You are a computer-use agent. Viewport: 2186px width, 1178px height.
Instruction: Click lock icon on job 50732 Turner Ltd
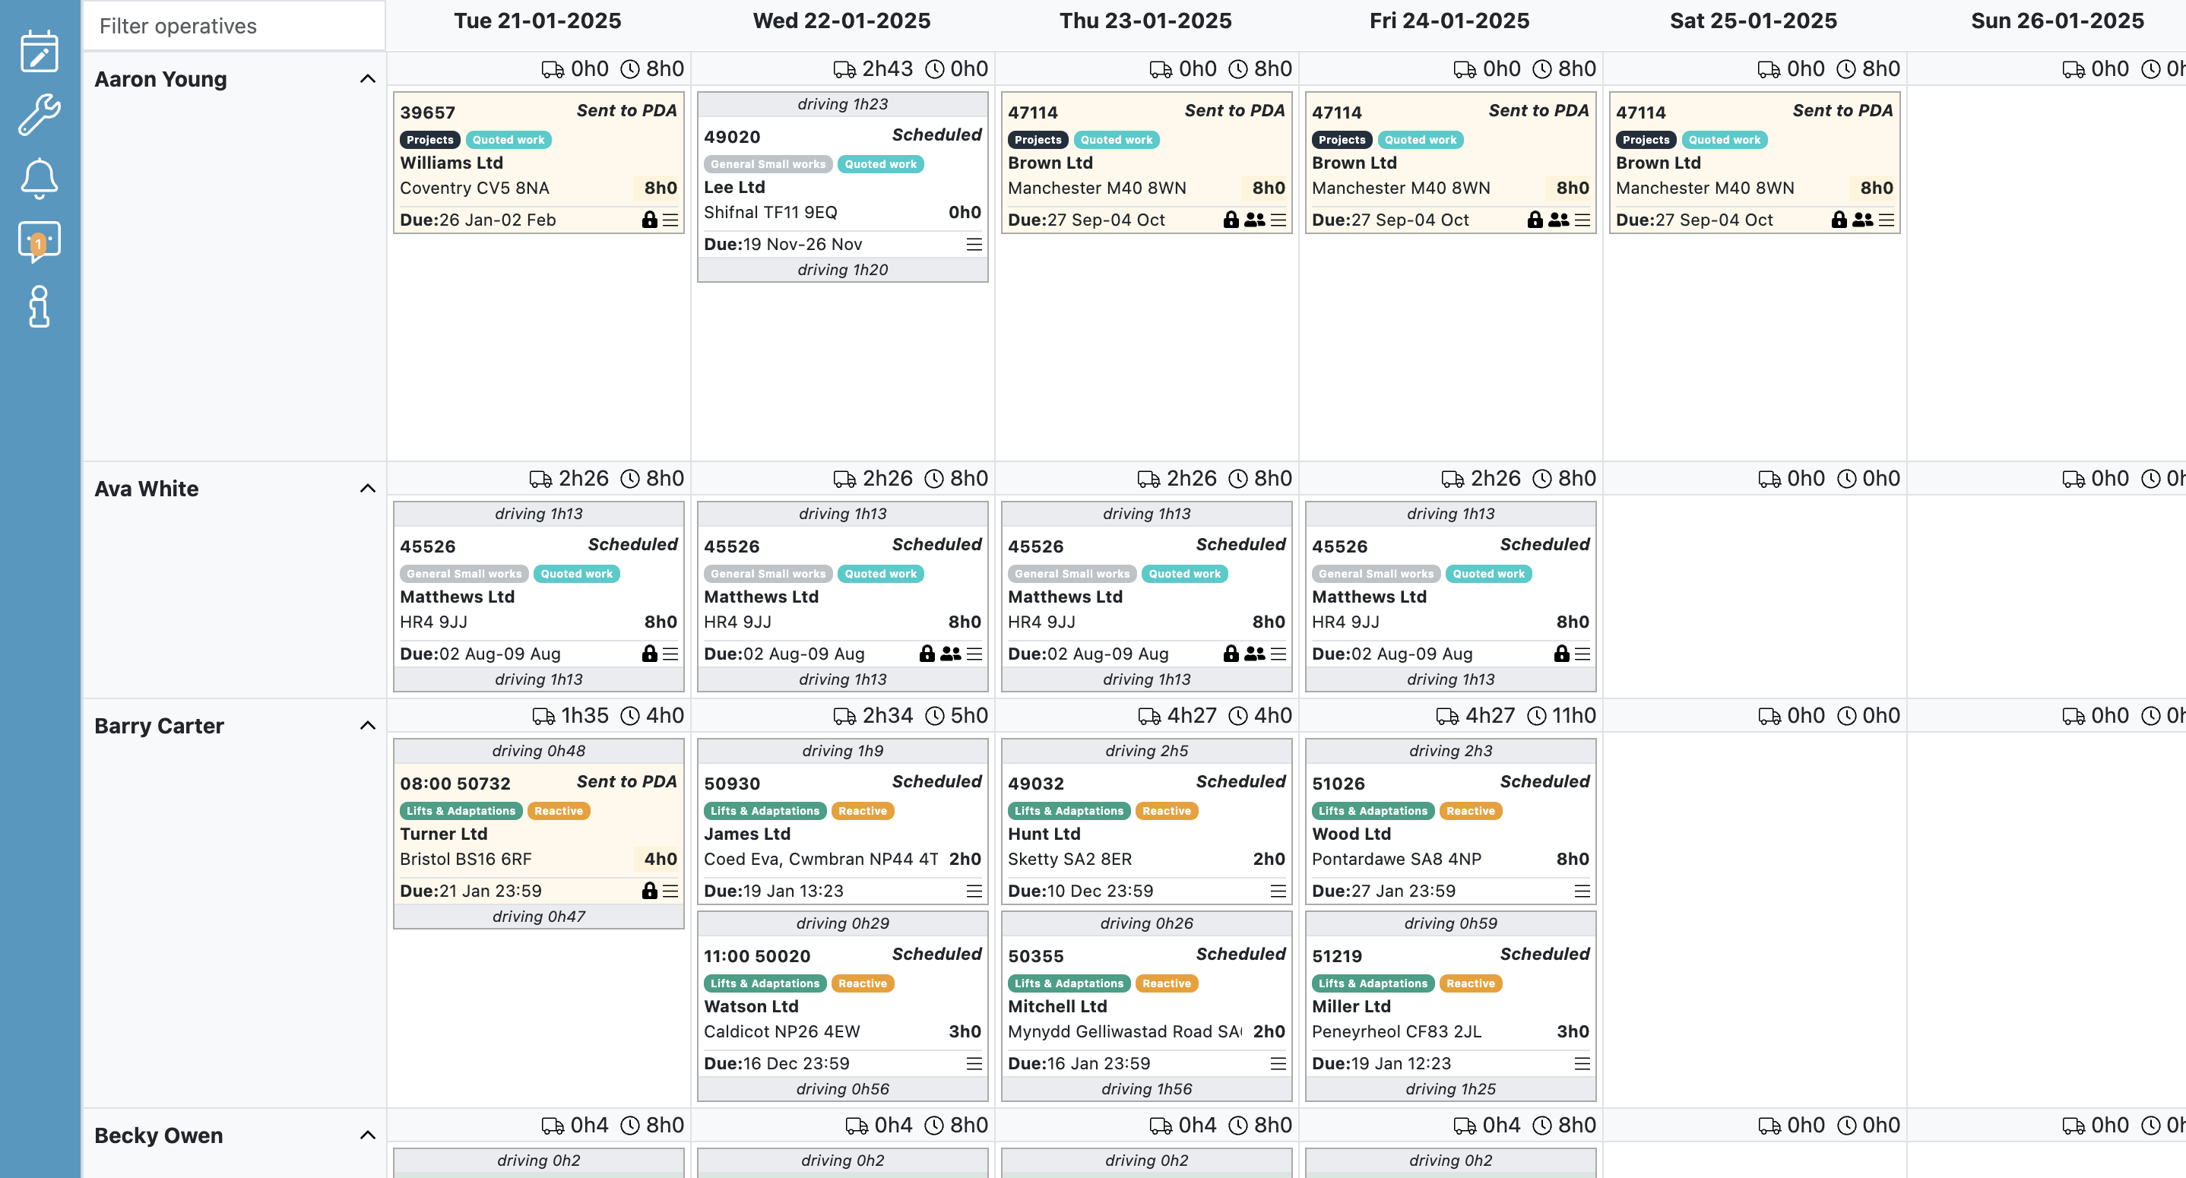coord(649,890)
